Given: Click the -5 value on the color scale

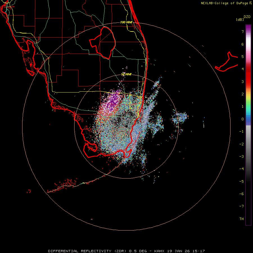Looking at the screenshot, I should 241,181.
